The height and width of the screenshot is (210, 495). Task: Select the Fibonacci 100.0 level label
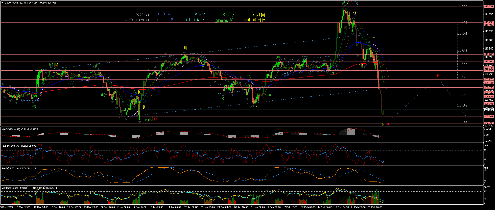click(x=464, y=6)
